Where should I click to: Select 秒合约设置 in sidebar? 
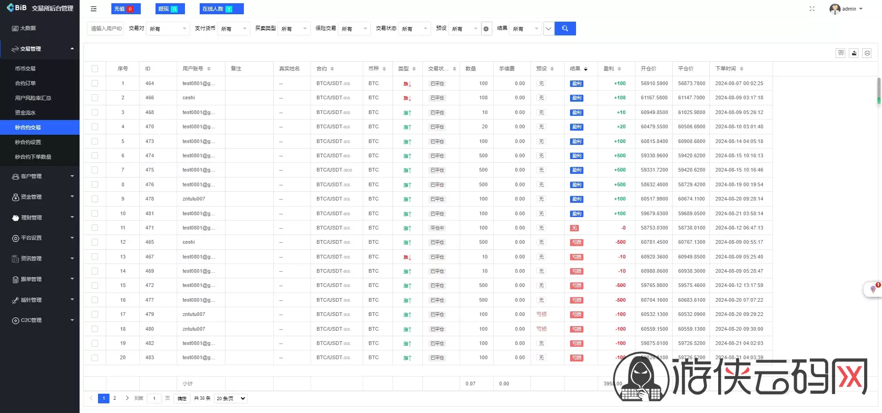coord(28,142)
